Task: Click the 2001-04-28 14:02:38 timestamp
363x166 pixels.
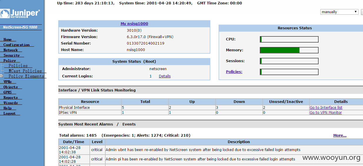Action: [70, 150]
